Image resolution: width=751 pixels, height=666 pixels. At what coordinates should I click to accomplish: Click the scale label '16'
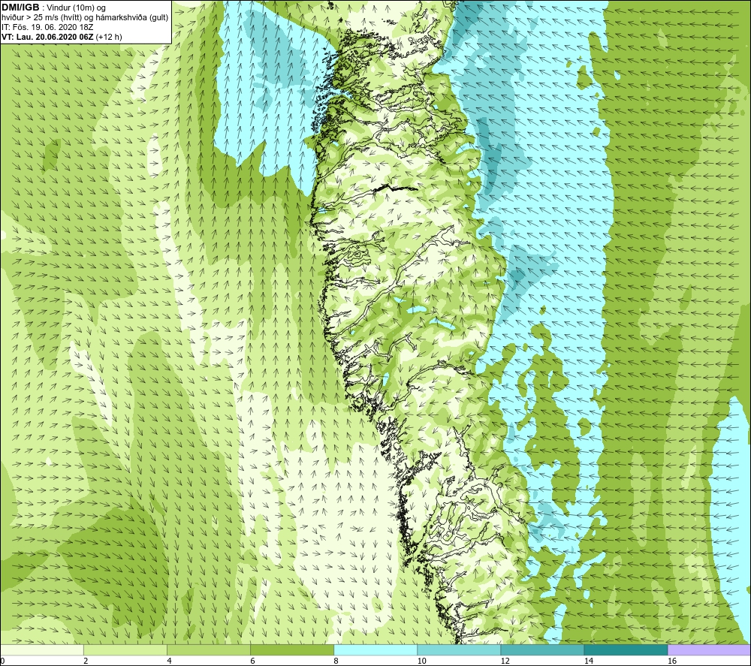(672, 661)
